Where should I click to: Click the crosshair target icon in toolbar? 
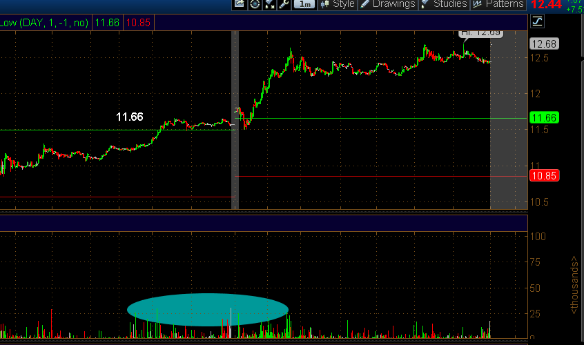click(x=255, y=4)
